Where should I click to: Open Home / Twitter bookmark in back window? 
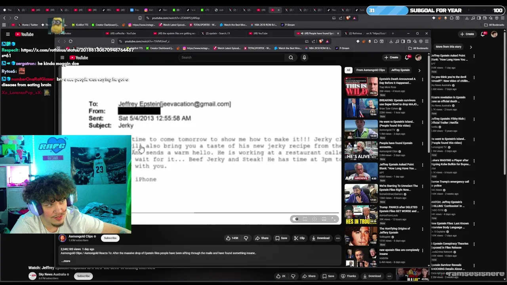coord(28,25)
